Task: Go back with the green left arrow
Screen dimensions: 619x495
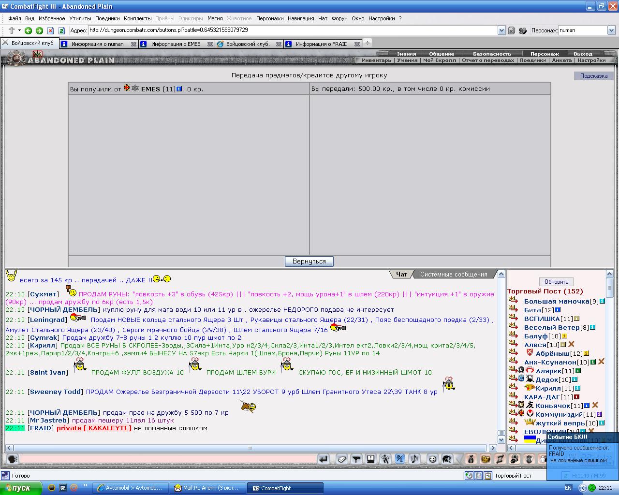Action: click(x=28, y=30)
